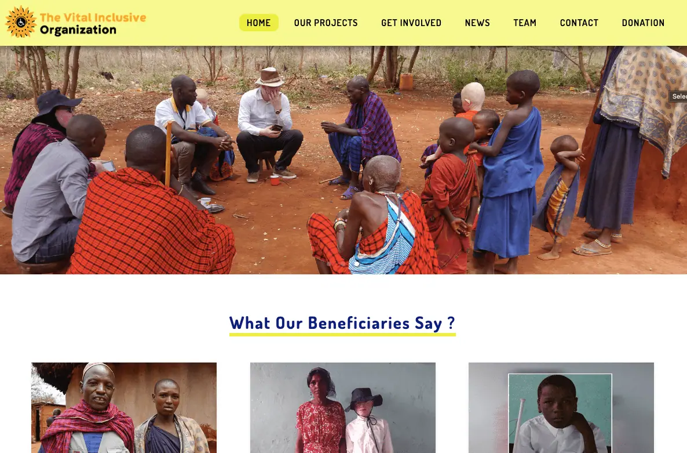Click the black 'Organization' wordmark
The width and height of the screenshot is (687, 453).
tap(78, 30)
